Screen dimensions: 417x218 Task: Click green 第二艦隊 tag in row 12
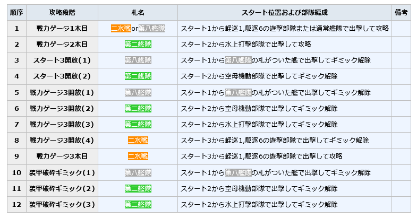[138, 204]
